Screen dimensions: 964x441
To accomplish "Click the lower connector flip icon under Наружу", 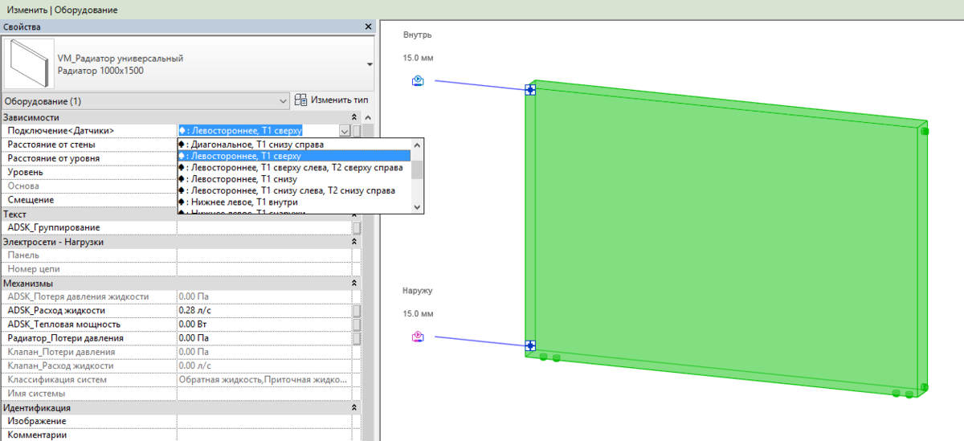I will tap(418, 336).
